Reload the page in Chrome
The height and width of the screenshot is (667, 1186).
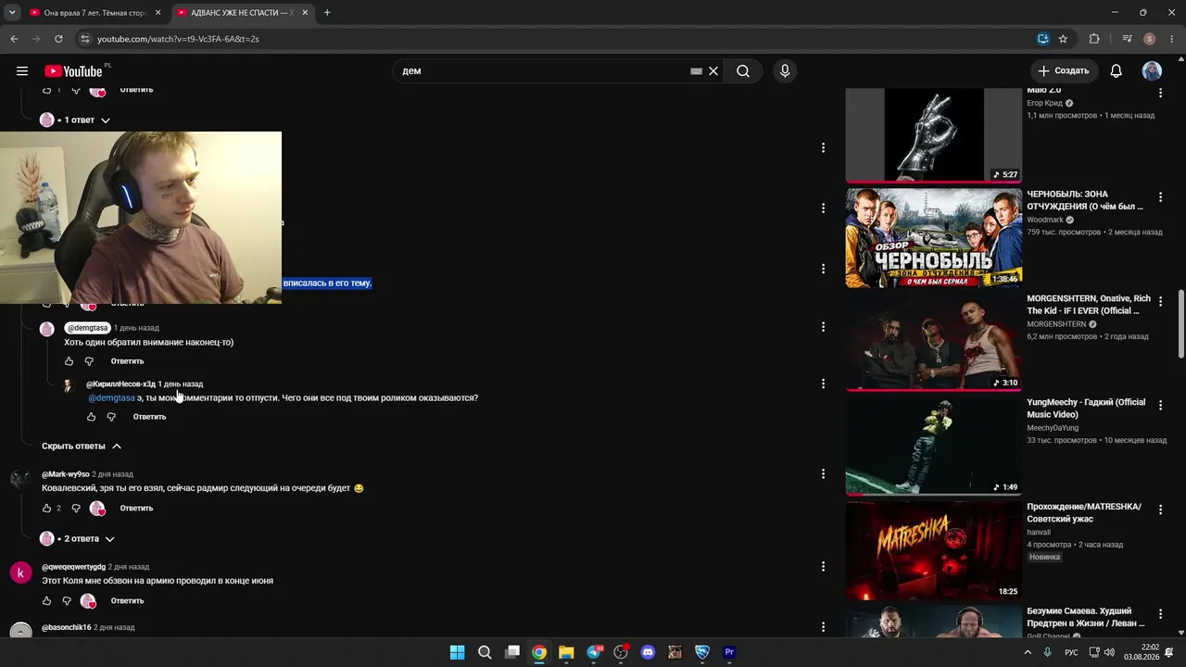[x=58, y=39]
